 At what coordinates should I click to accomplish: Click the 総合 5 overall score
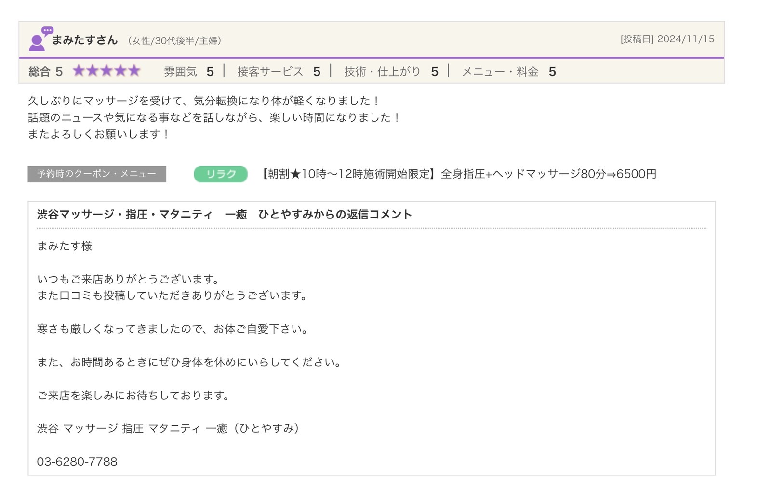pos(45,72)
